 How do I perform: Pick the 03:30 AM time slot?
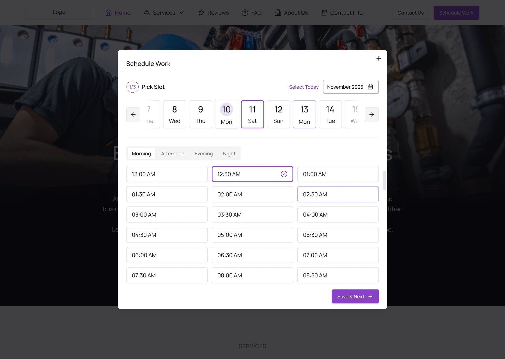point(252,215)
